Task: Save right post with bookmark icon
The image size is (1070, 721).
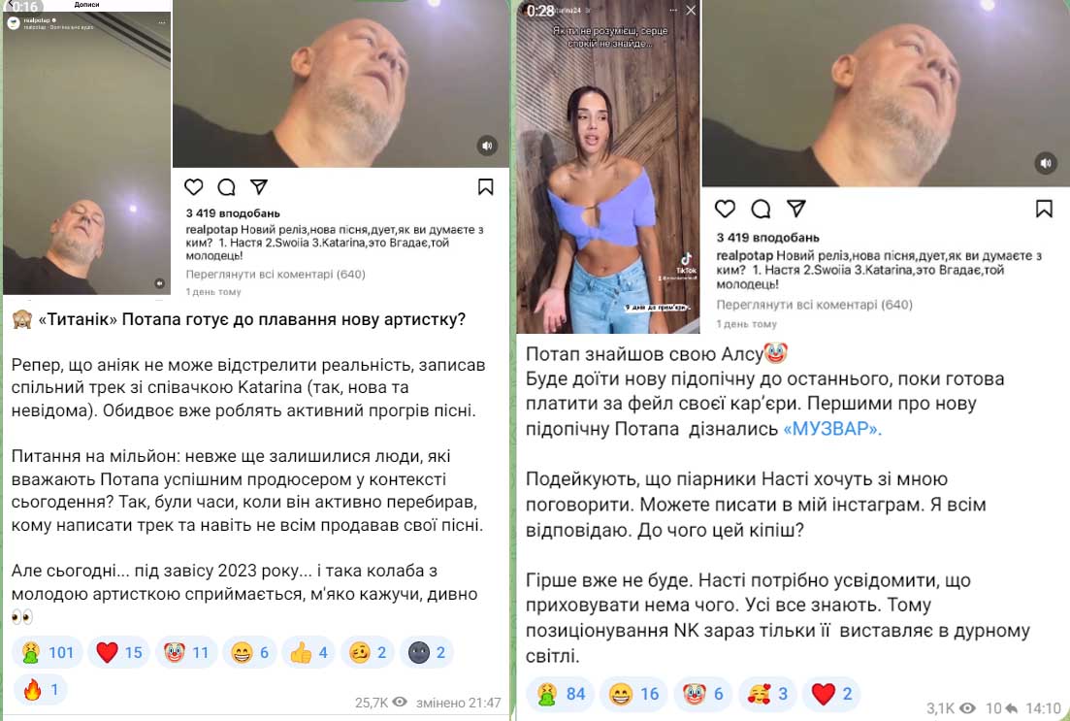Action: [x=1044, y=209]
